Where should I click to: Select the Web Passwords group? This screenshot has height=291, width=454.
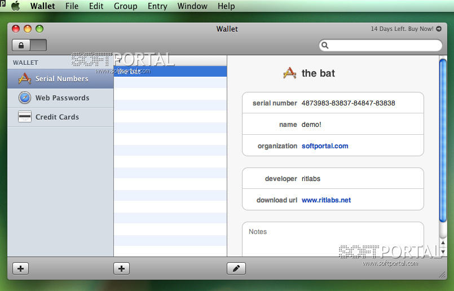60,98
